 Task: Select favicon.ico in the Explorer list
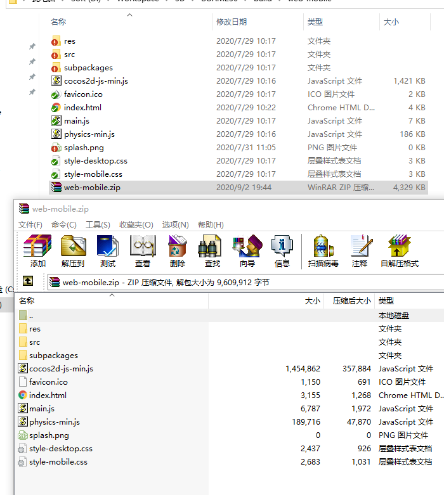pyautogui.click(x=83, y=94)
